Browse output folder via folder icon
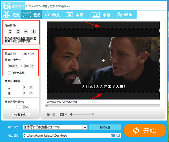The height and width of the screenshot is (142, 169). coord(113,136)
